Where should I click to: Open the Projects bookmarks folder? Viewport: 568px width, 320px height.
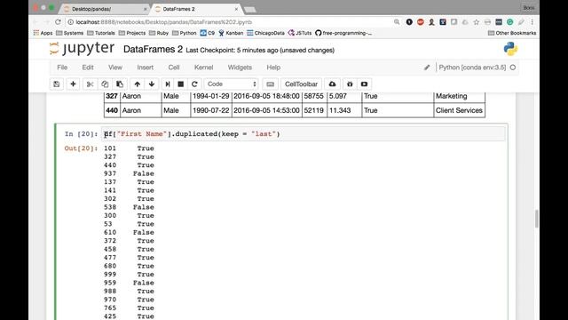[x=132, y=33]
